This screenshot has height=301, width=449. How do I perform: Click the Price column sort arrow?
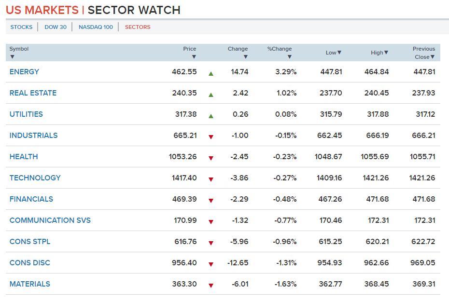coord(194,57)
